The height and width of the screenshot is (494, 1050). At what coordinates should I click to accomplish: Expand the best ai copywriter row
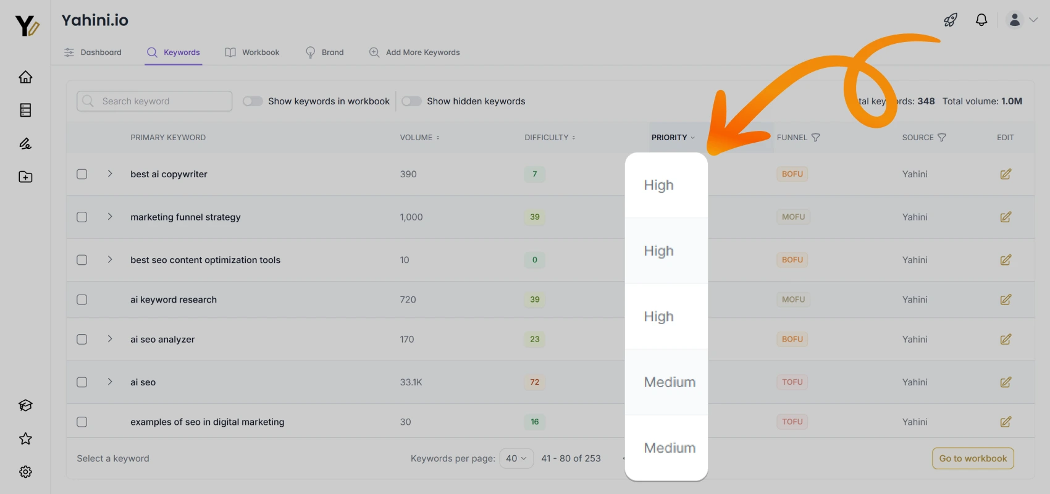pyautogui.click(x=110, y=174)
